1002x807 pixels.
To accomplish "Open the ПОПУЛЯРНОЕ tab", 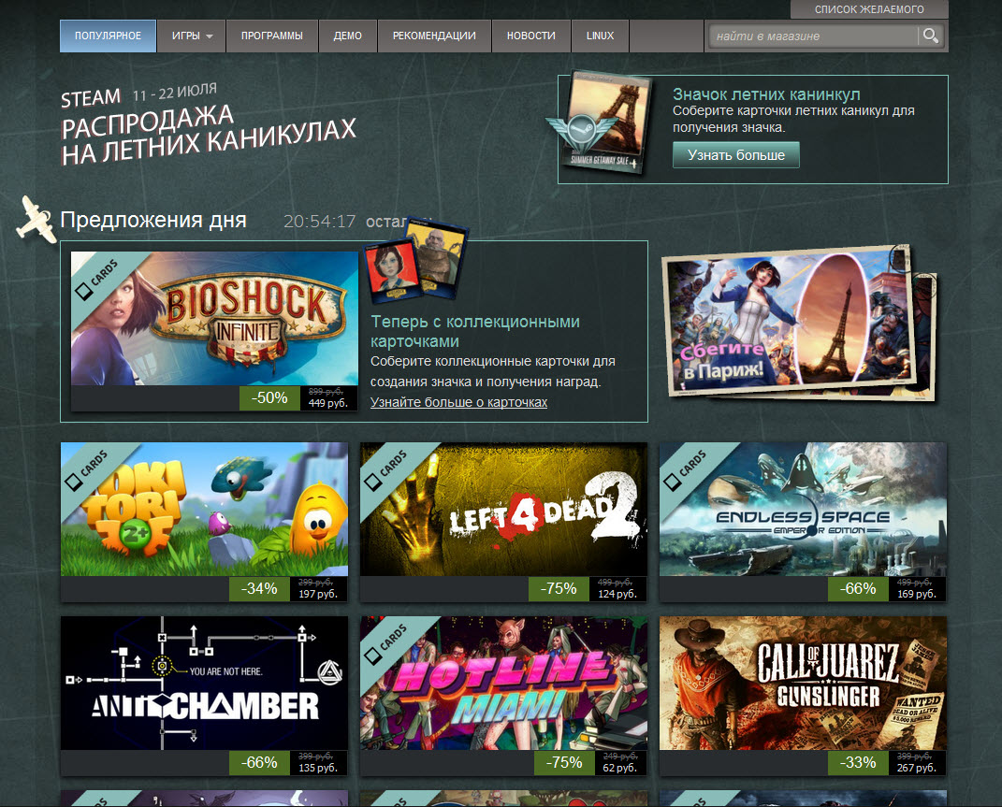I will (108, 36).
